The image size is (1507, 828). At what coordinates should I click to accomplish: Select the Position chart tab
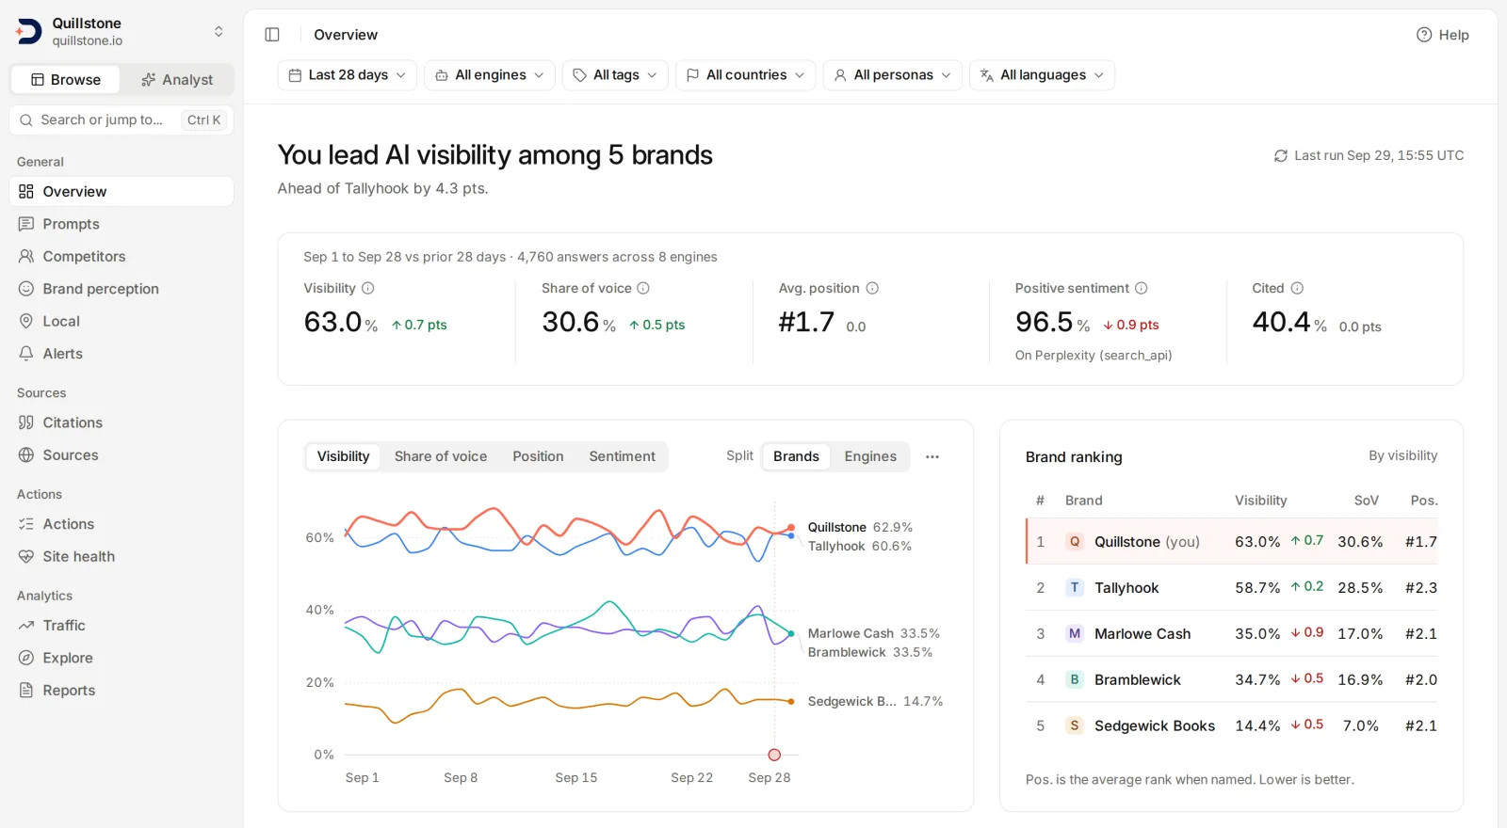(538, 456)
